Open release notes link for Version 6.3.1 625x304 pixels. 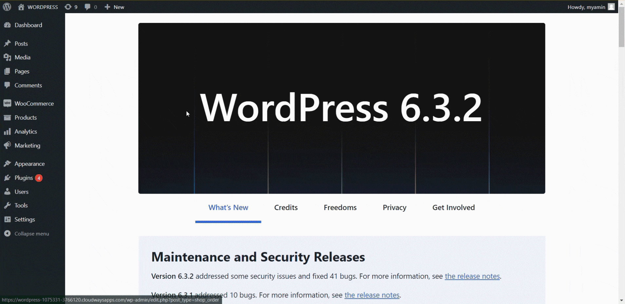(x=372, y=295)
